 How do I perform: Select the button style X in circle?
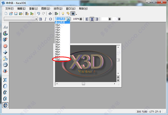tap(5, 86)
